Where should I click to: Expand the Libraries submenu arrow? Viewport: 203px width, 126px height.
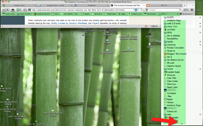click(x=200, y=45)
